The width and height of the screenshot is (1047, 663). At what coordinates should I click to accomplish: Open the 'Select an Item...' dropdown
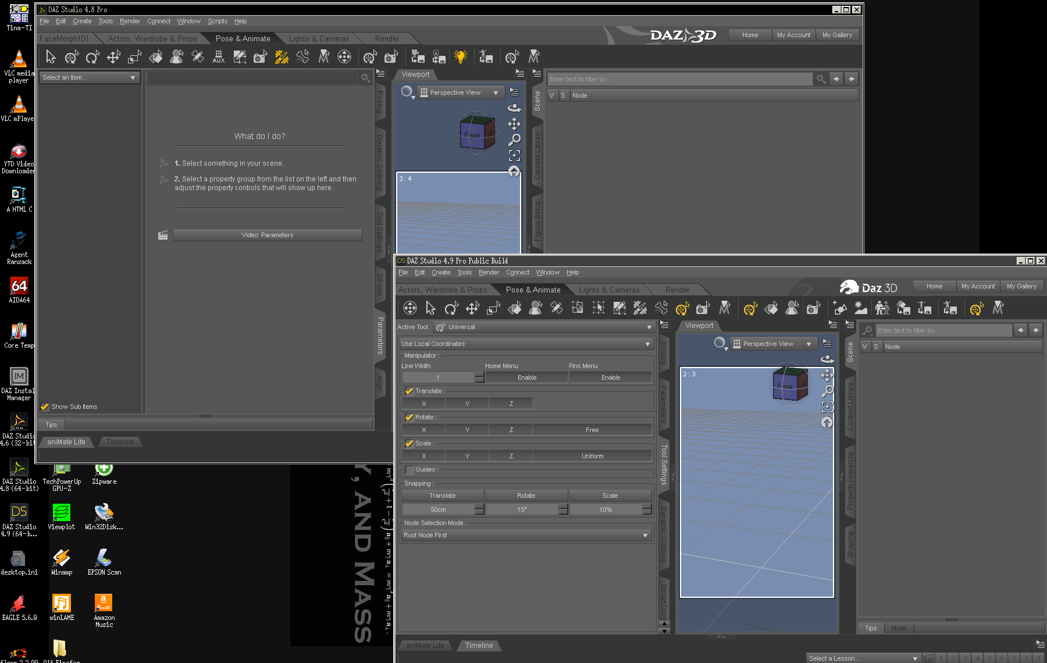click(x=90, y=77)
